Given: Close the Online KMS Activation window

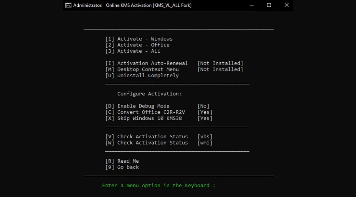Looking at the screenshot, I should (x=286, y=5).
